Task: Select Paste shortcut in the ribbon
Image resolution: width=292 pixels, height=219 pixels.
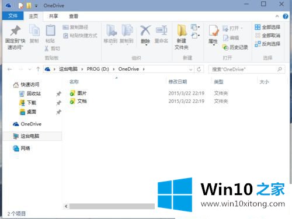Action: click(80, 36)
